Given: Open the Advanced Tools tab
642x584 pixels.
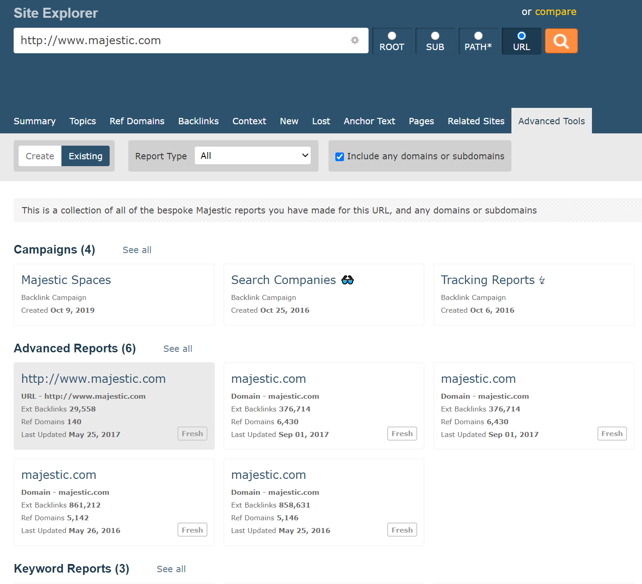Looking at the screenshot, I should (551, 121).
